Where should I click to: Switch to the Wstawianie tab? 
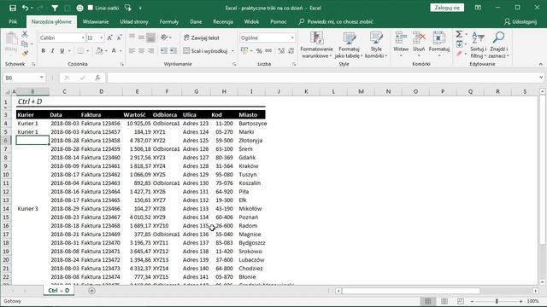click(x=96, y=21)
